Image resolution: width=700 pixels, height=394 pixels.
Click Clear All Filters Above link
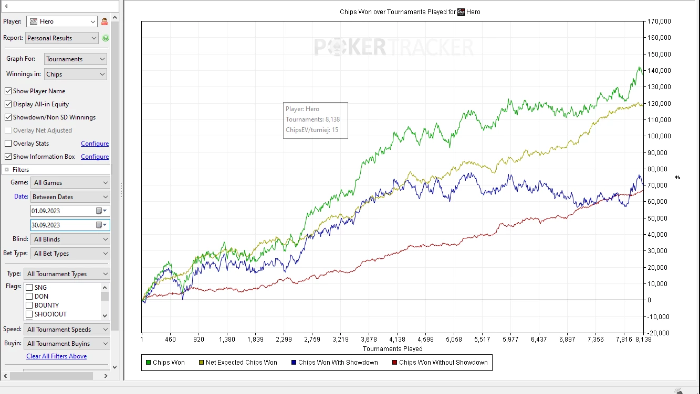(x=57, y=356)
